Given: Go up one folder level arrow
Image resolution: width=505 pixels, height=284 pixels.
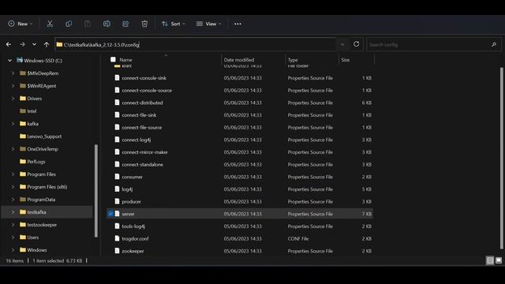Looking at the screenshot, I should pos(47,44).
